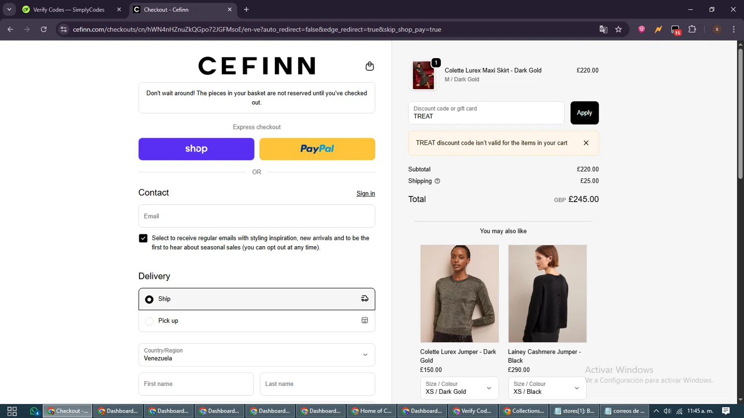Click the First name field
The height and width of the screenshot is (418, 744).
(x=196, y=384)
